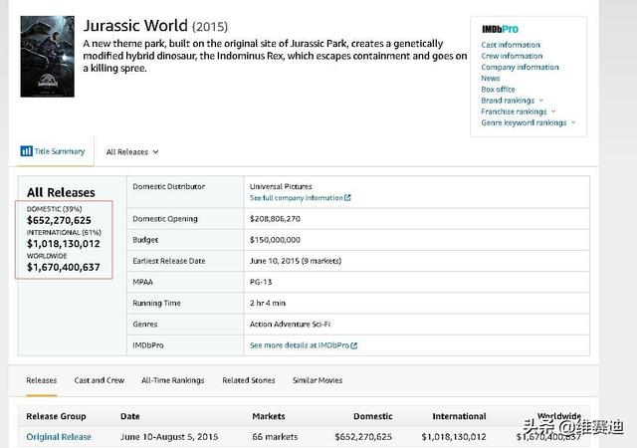637x448 pixels.
Task: Open the Franchise rankings link text
Action: (514, 112)
